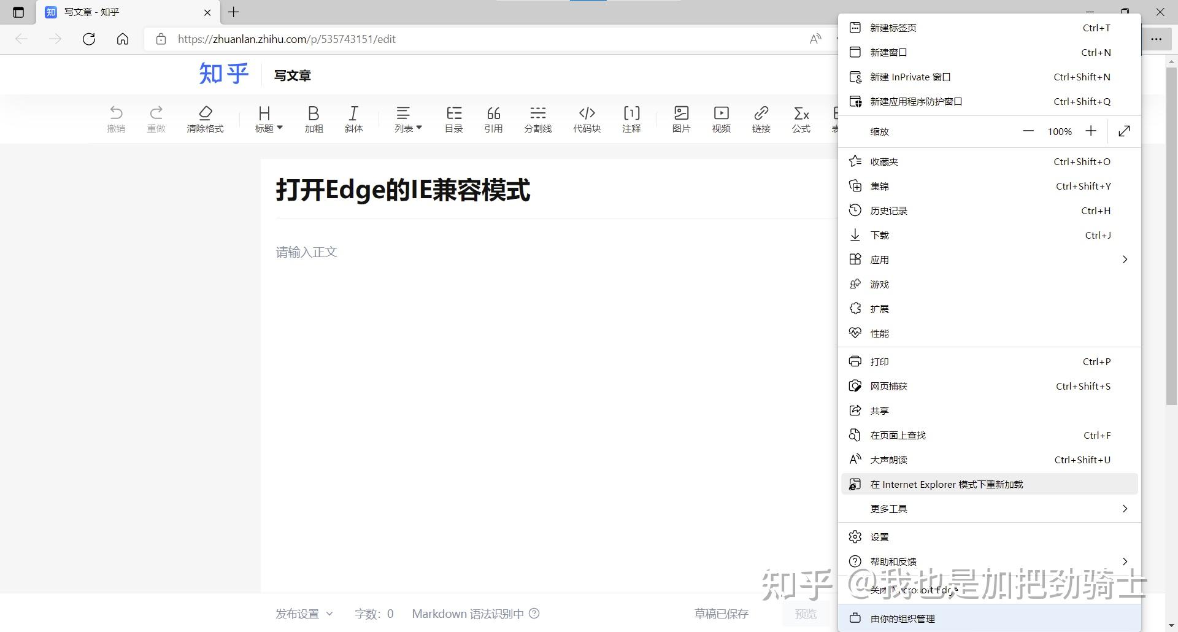Viewport: 1178px width, 632px height.
Task: Open the tab actions menu icon
Action: 18,12
